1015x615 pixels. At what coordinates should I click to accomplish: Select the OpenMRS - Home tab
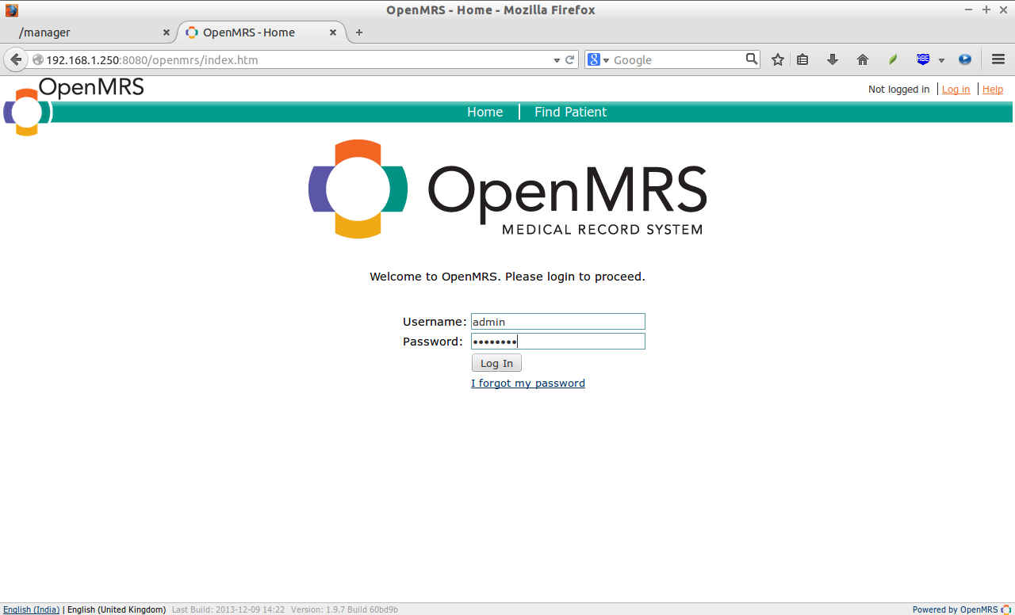pyautogui.click(x=262, y=32)
